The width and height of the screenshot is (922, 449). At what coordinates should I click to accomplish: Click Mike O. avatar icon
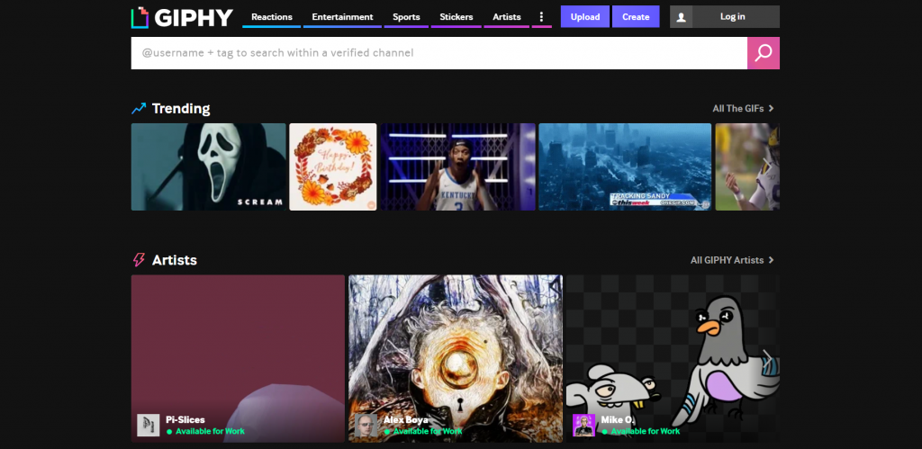click(583, 425)
